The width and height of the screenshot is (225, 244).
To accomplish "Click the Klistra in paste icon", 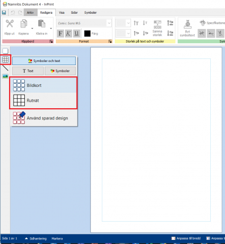I will click(x=42, y=23).
